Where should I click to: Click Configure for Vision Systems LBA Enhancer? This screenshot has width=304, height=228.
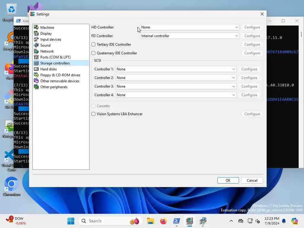[252, 114]
